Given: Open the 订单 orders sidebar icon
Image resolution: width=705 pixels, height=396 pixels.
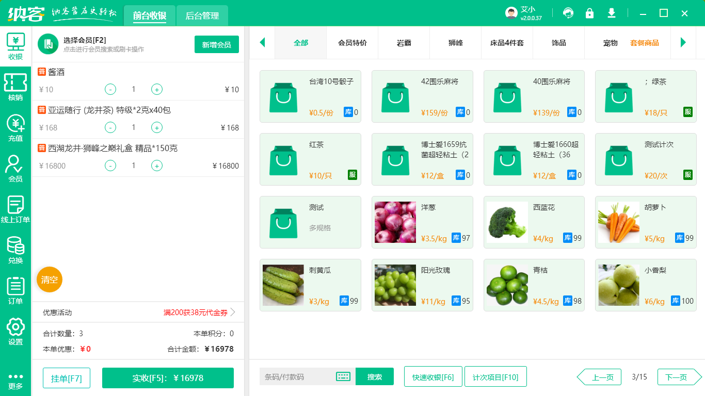Looking at the screenshot, I should coord(15,290).
